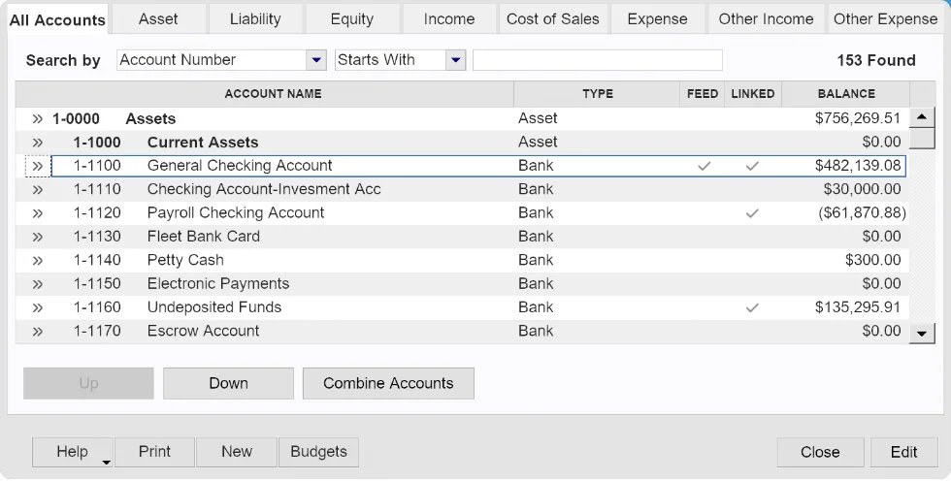Switch to the Other Expense tab

click(885, 18)
